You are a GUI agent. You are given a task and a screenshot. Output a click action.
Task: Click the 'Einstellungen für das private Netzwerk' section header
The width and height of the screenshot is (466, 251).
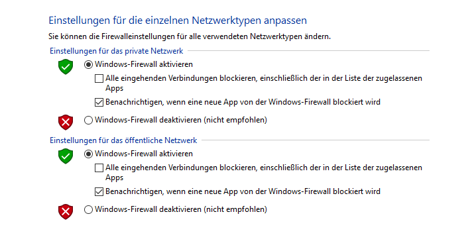pos(116,51)
